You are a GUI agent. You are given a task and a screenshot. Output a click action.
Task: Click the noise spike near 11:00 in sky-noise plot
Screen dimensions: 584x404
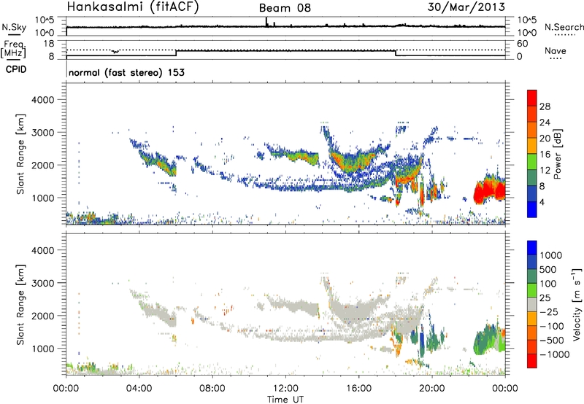266,22
